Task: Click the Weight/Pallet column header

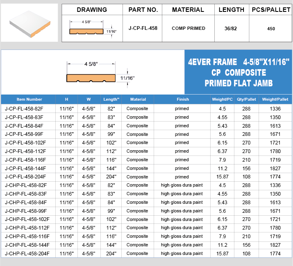Action: click(275, 99)
